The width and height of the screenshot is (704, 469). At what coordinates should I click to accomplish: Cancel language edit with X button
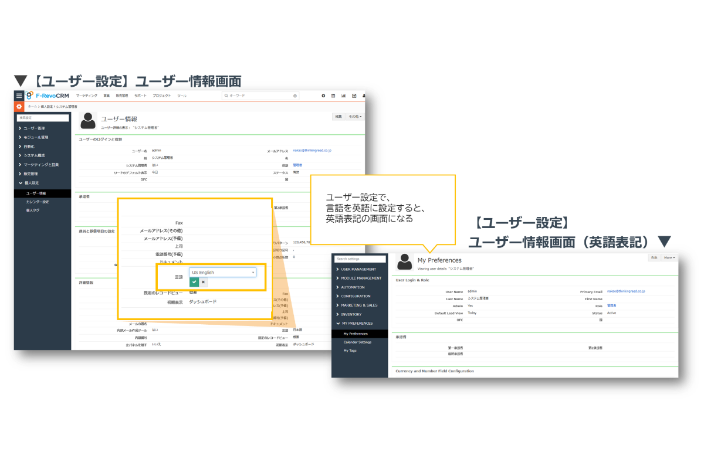203,282
